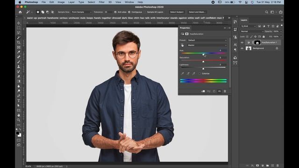The width and height of the screenshot is (299, 168).
Task: Click the Select and Mask button
Action: (x=197, y=12)
